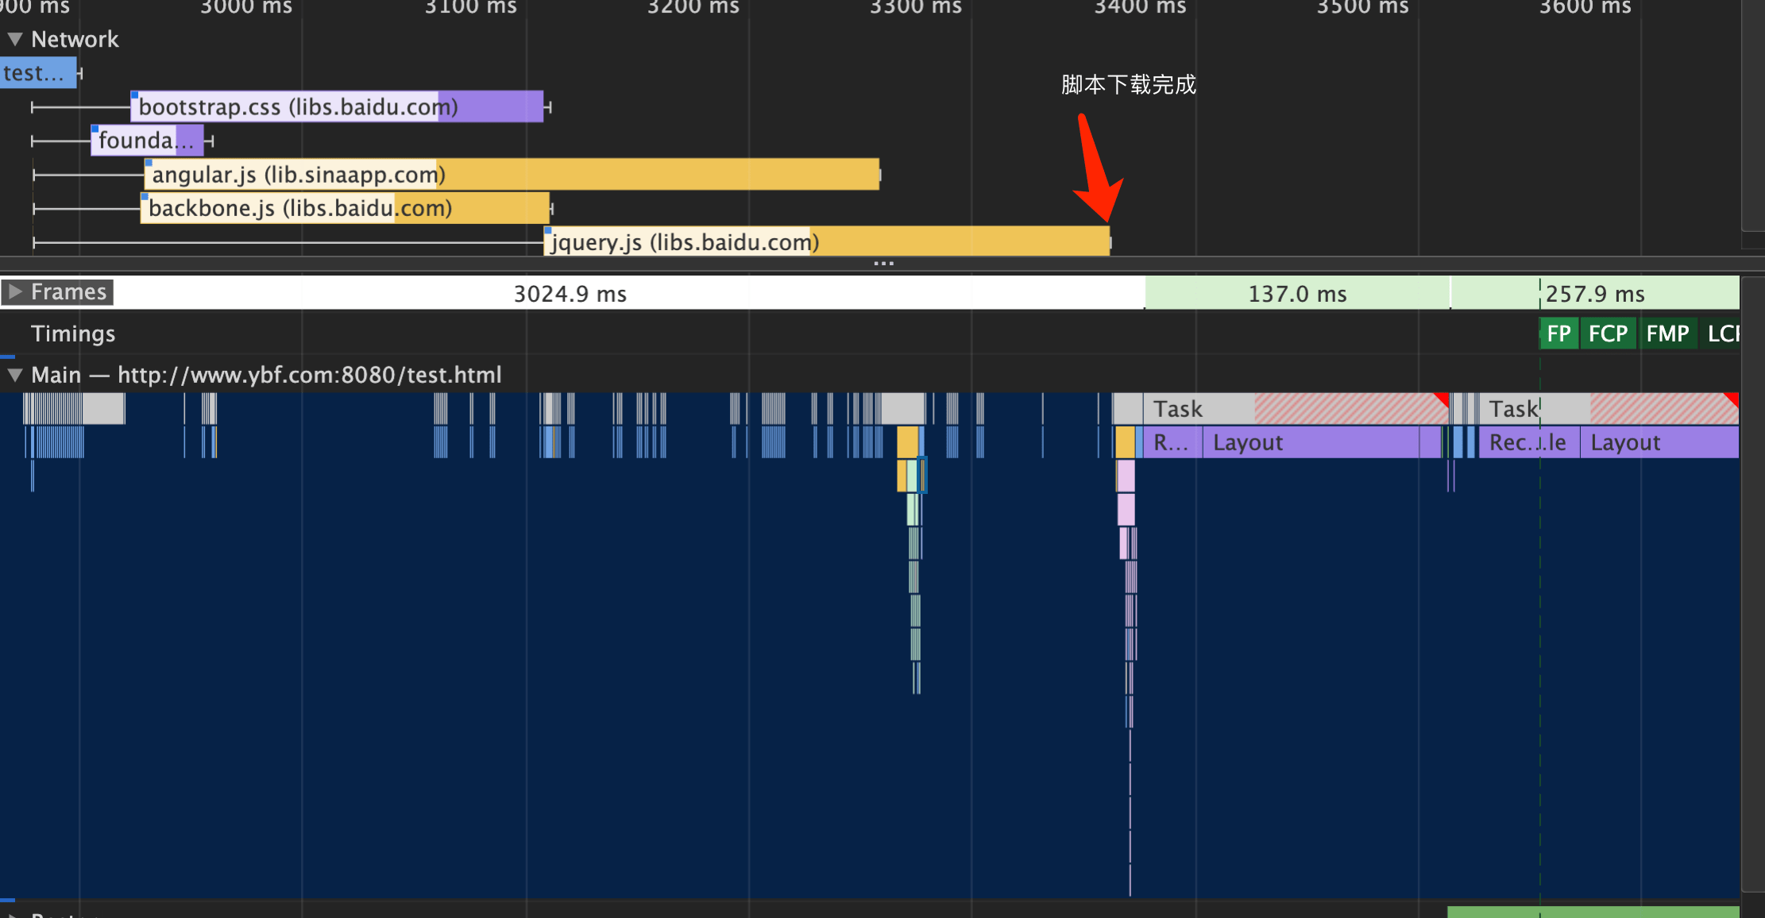Collapse the Network section triangle
The height and width of the screenshot is (918, 1765).
click(x=14, y=39)
